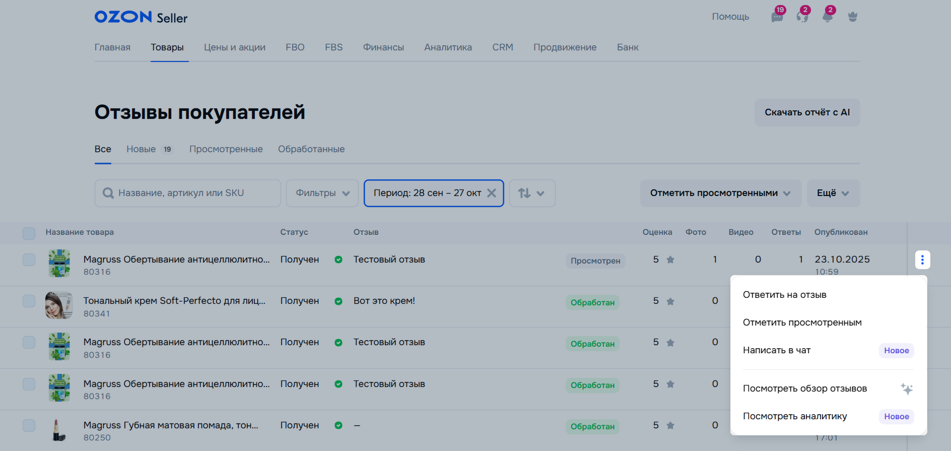Expand the Ещё dropdown button

833,193
